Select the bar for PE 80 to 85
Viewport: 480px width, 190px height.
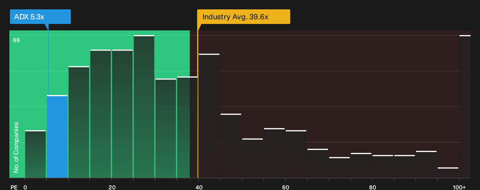[x=383, y=167]
